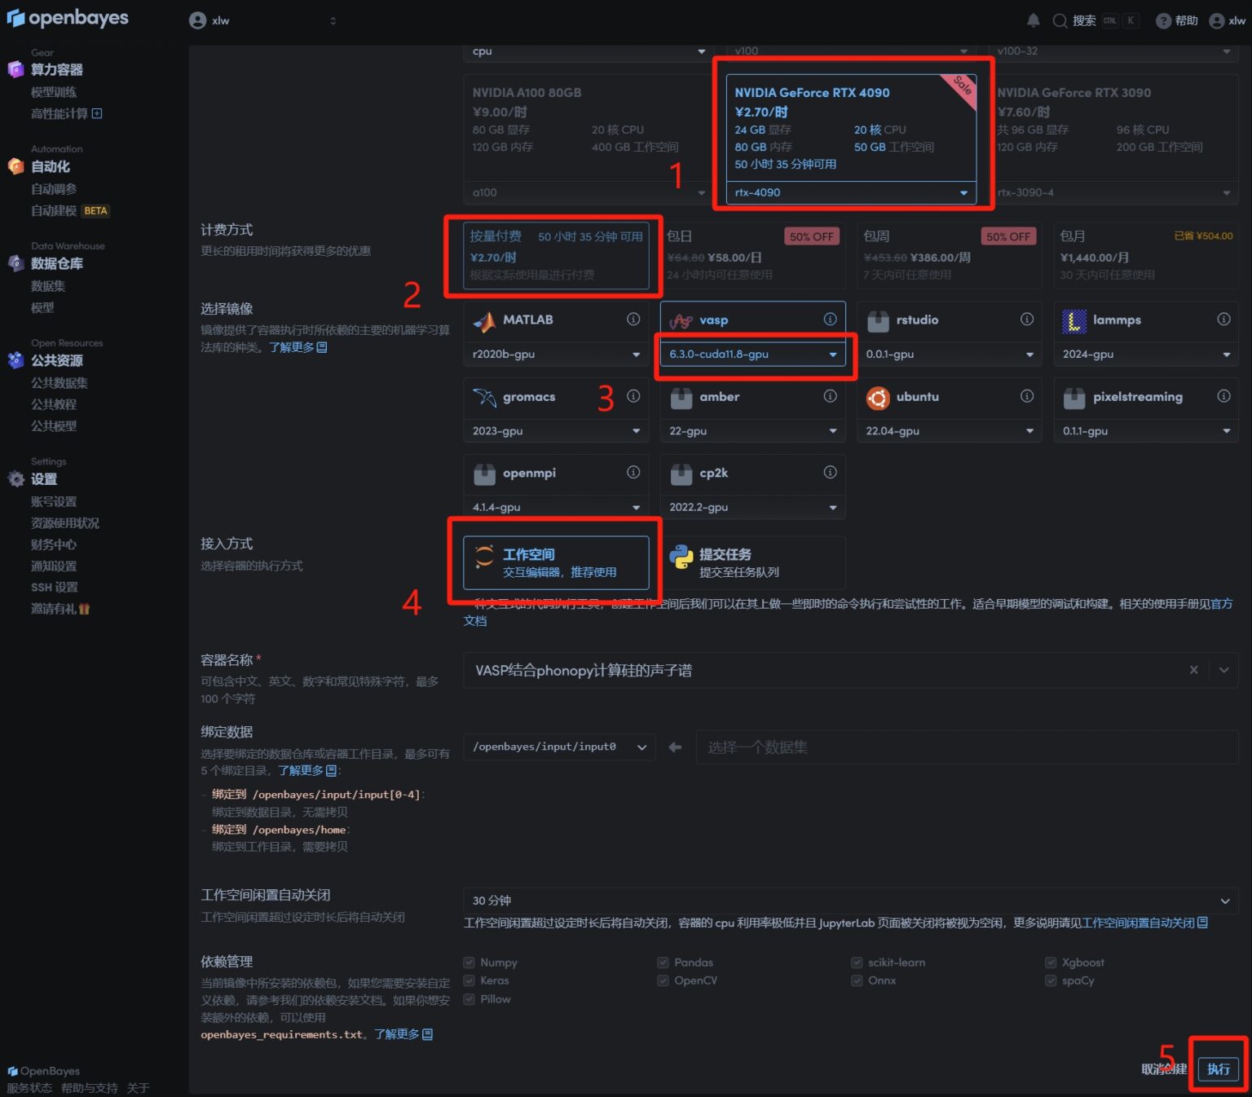Click the MATLAB info icon

click(633, 319)
